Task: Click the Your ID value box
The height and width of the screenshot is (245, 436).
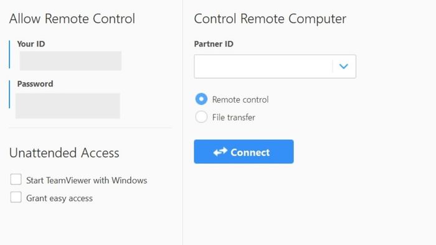Action: 70,60
